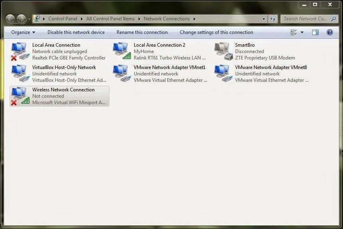Expand arrow after All Control Panel Items
Screen dimensions: 343x229
(139, 19)
